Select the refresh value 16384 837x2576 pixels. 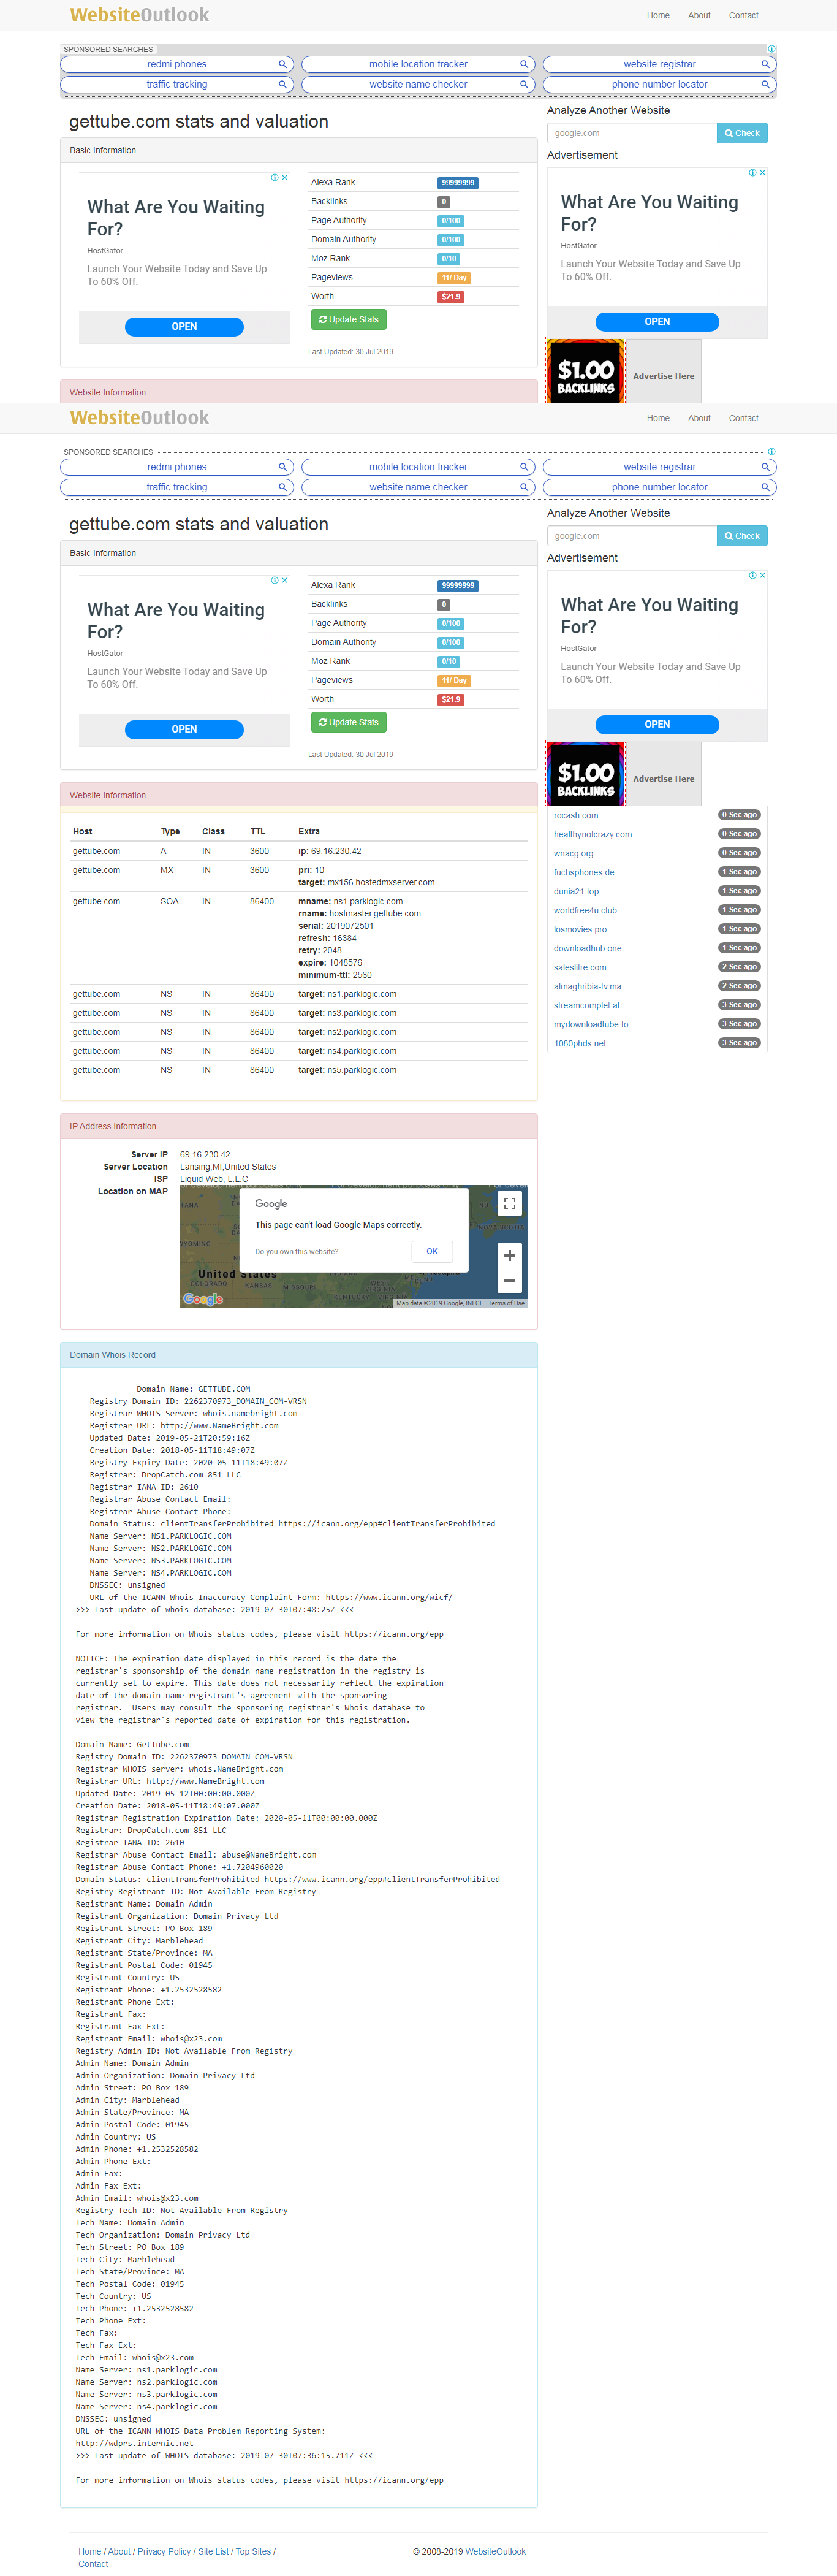[x=345, y=938]
